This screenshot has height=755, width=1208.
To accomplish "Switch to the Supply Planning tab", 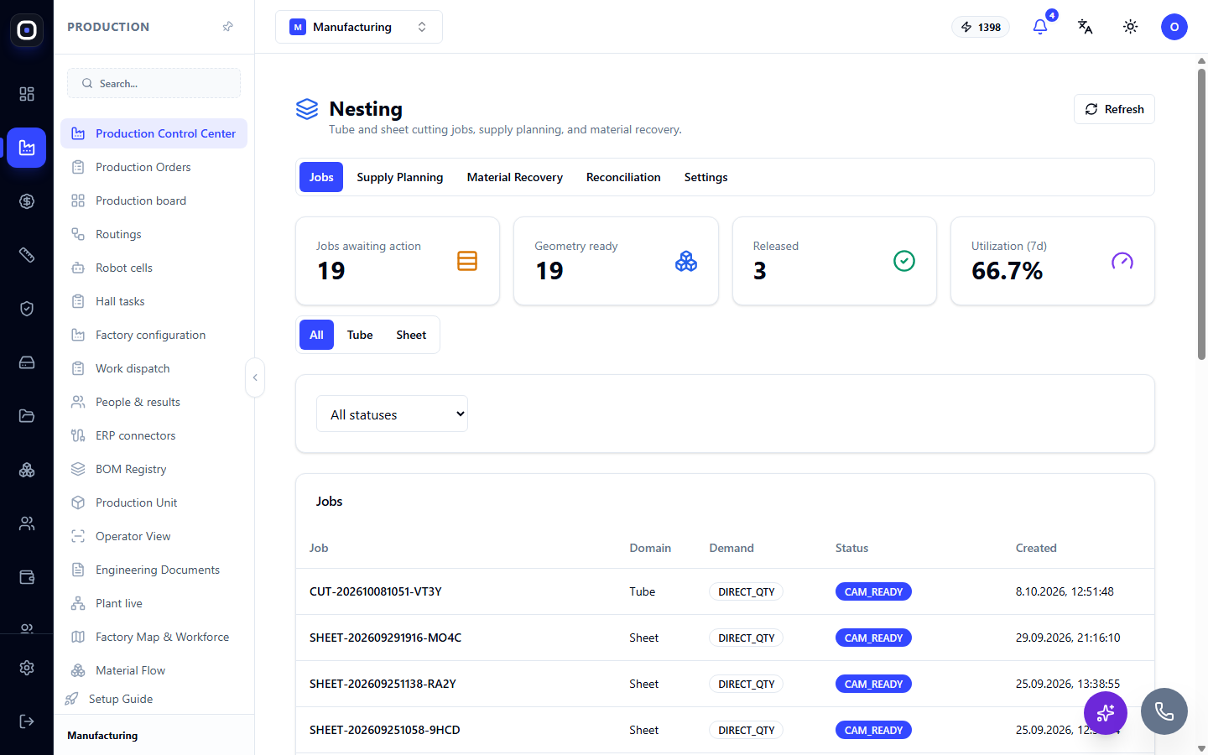I will click(x=399, y=177).
